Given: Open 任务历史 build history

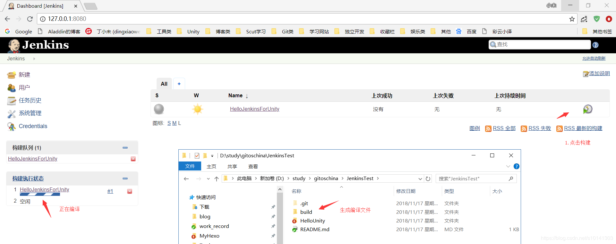Looking at the screenshot, I should pos(30,100).
